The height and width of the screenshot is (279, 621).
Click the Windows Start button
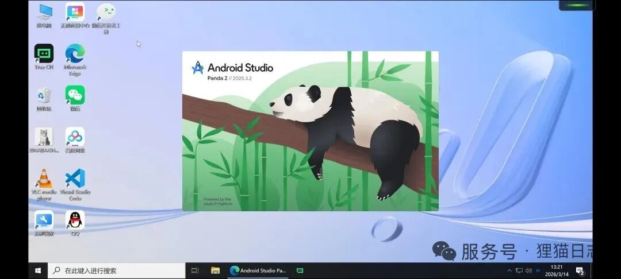(38, 271)
